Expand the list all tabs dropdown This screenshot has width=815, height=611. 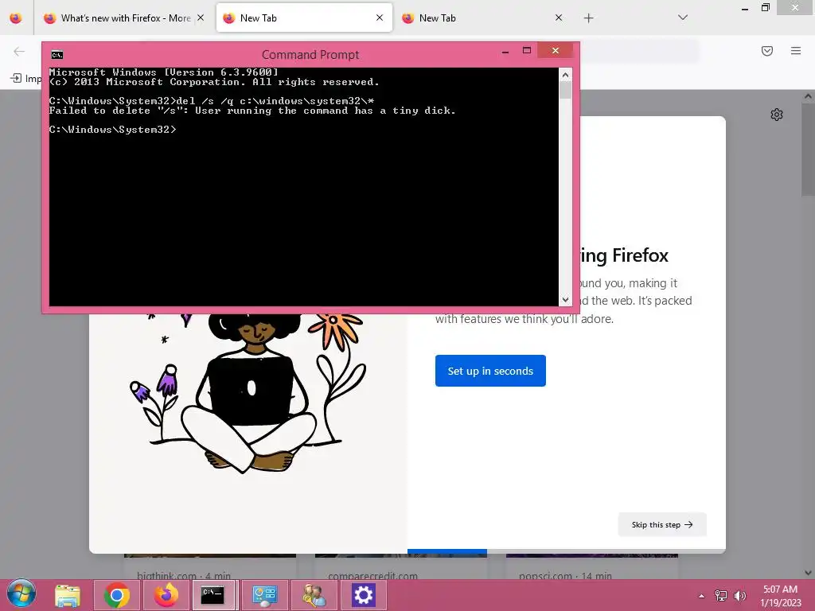click(x=683, y=18)
